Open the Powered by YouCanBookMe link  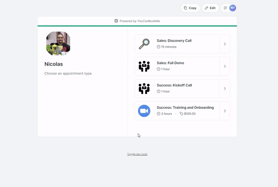coord(137,21)
